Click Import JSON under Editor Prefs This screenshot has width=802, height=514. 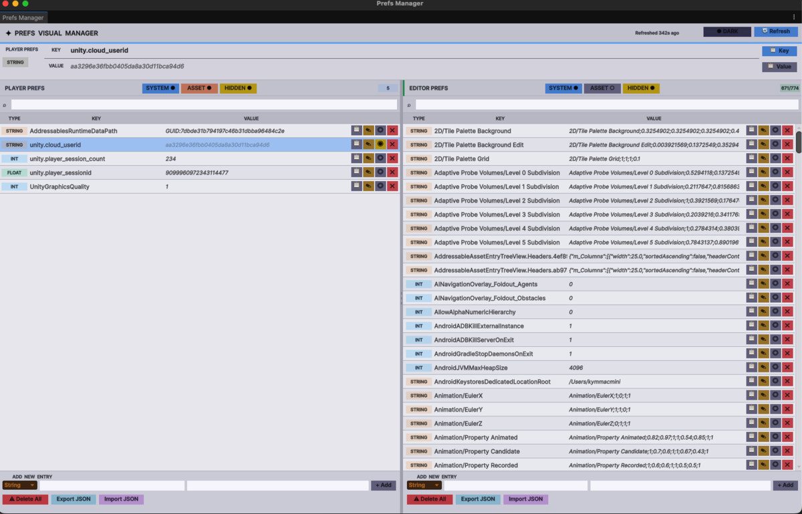click(x=526, y=499)
